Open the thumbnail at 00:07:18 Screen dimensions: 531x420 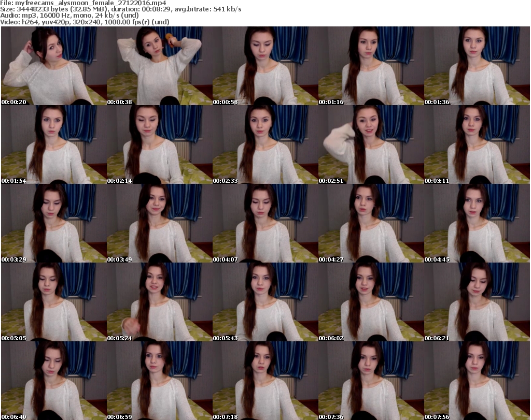[265, 381]
